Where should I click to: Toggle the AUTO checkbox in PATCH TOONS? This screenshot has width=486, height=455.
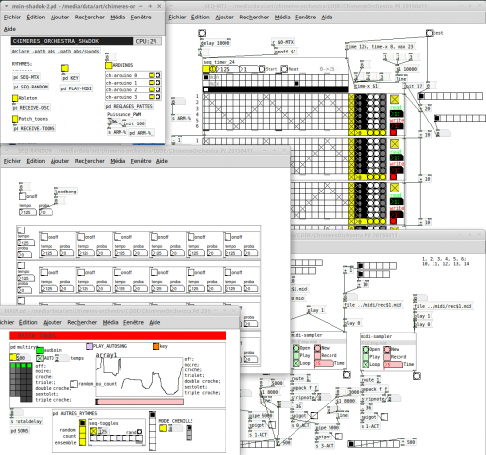40,358
